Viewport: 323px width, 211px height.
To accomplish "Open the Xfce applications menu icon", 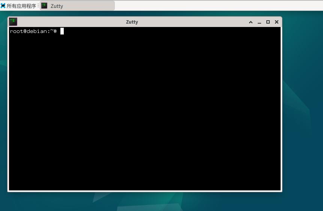I will [x=3, y=6].
